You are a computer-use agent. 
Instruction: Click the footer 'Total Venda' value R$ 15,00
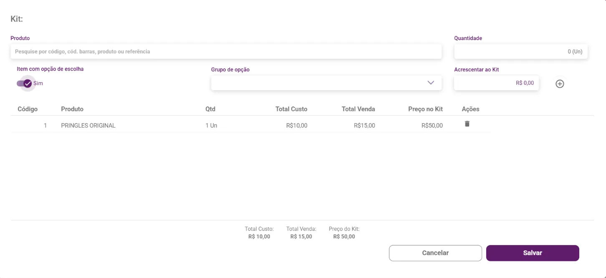pos(301,237)
